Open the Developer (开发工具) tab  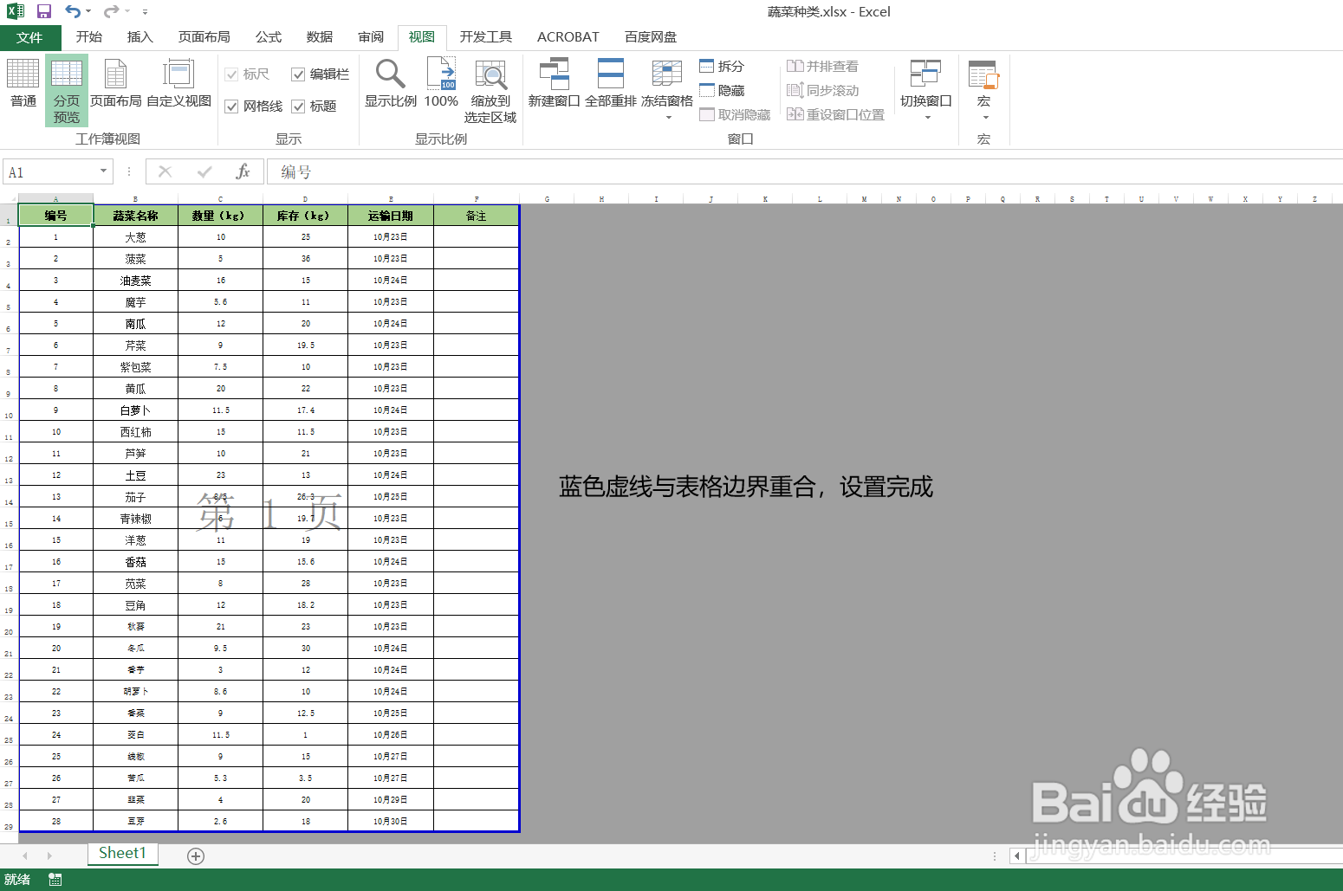coord(486,37)
